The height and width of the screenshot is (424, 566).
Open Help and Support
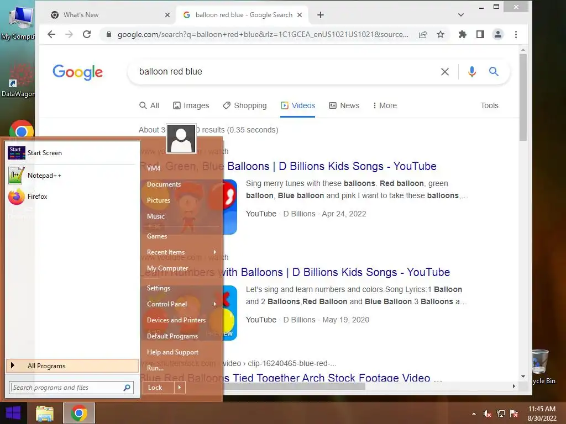click(172, 352)
